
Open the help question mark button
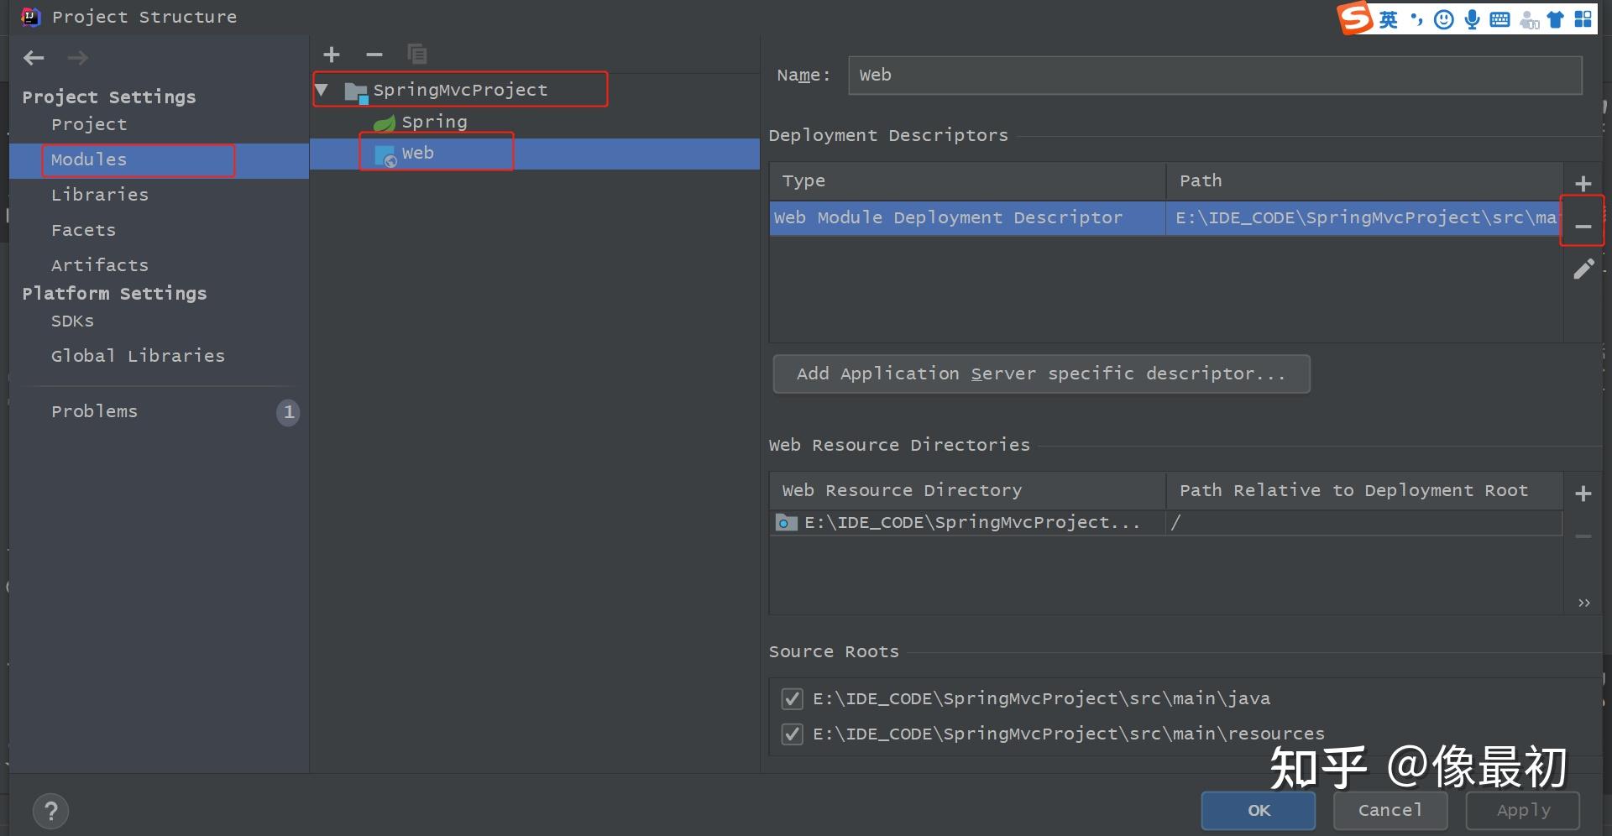coord(50,811)
